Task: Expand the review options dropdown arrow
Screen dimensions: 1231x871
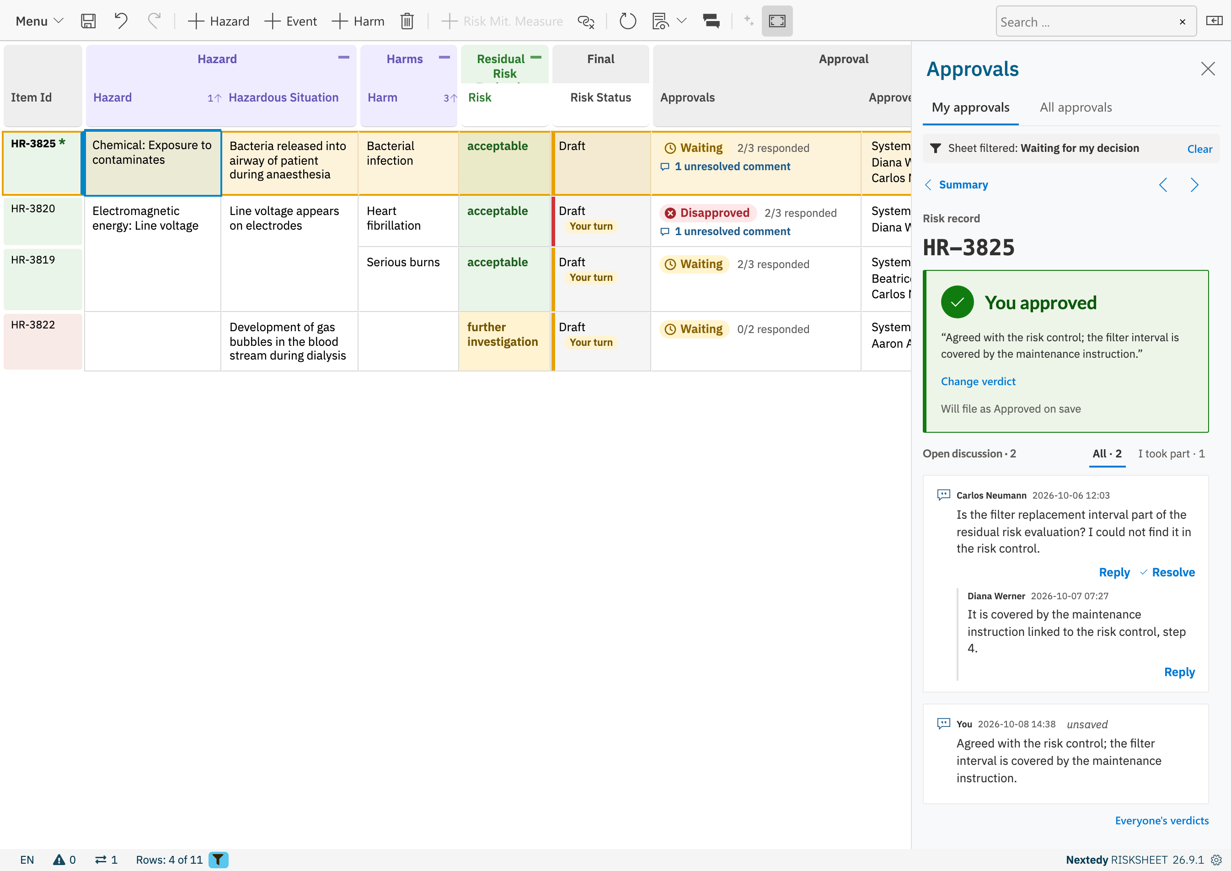Action: 681,22
